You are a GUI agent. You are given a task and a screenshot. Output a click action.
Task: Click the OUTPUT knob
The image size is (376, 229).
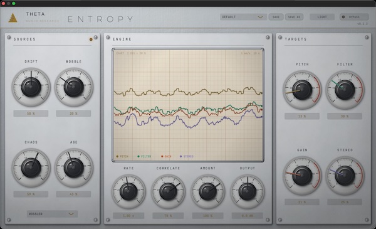pos(248,191)
